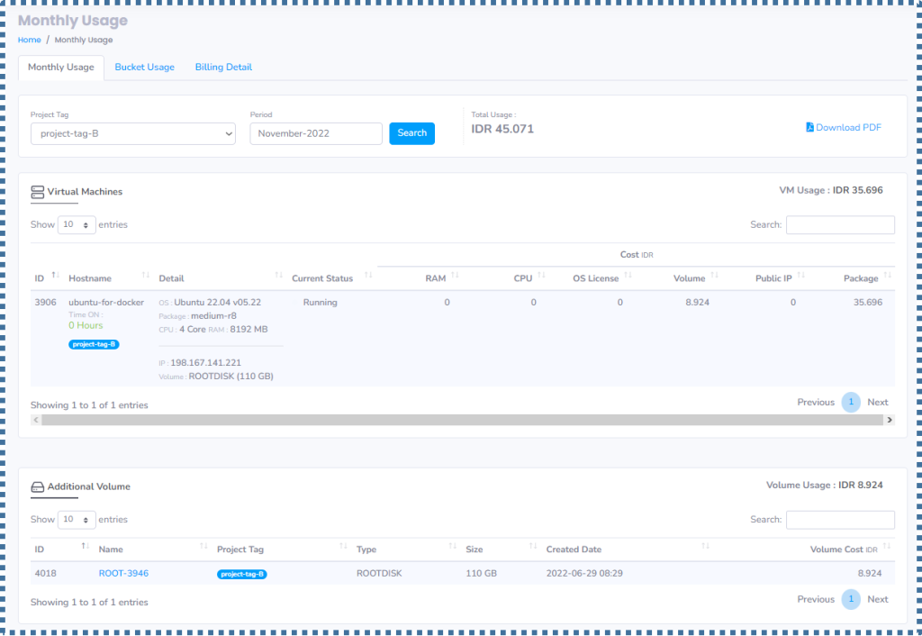
Task: Open Show entries dropdown under Additional Volume
Action: click(x=77, y=520)
